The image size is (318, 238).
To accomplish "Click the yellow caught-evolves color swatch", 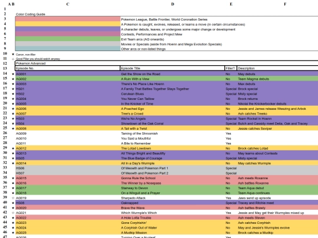I will point(68,24).
